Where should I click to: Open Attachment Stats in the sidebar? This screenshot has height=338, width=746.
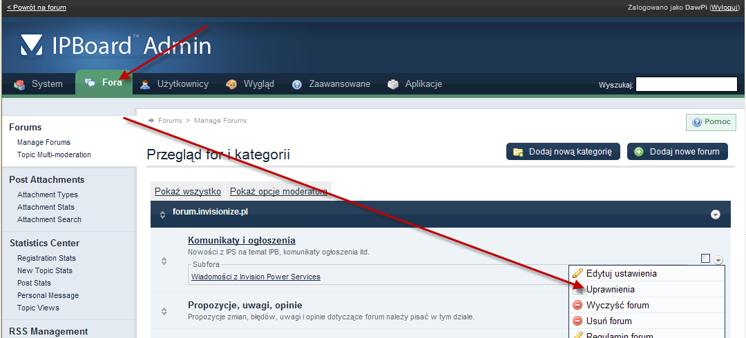click(46, 207)
